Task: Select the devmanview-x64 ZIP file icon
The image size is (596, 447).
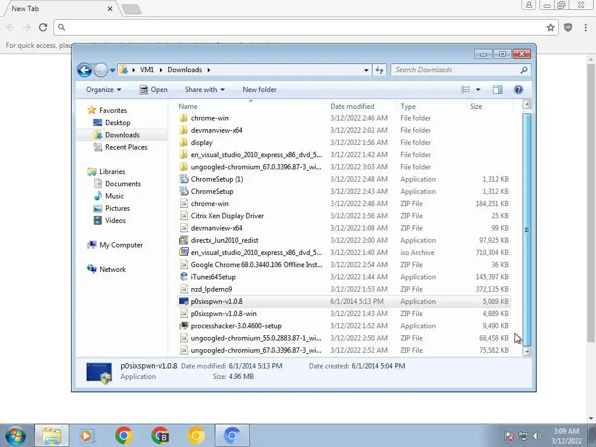Action: coord(183,228)
